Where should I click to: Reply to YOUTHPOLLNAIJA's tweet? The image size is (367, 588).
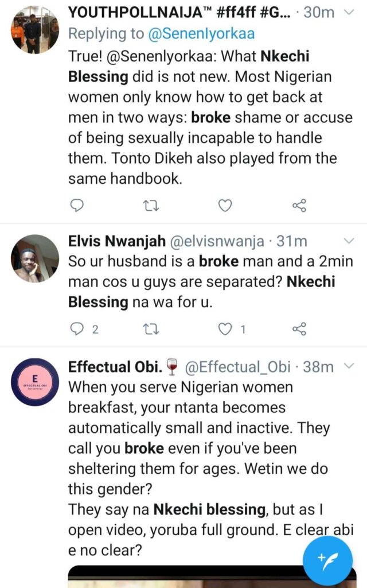click(76, 205)
